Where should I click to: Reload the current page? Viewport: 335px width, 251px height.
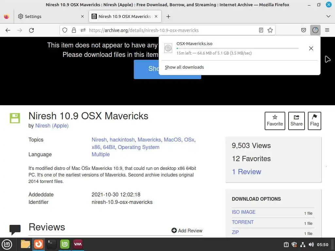[31, 30]
